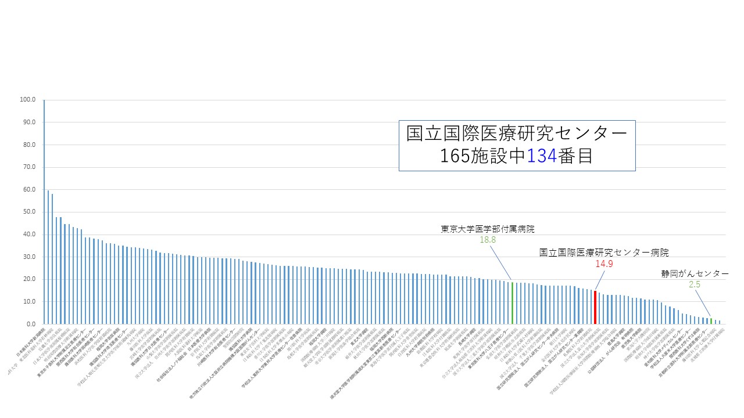Click the y-axis label 50.0
Viewport: 744px width, 418px height.
tap(30, 212)
